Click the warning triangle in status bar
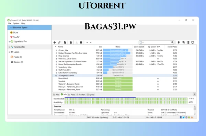The height and width of the screenshot is (136, 206). [x=192, y=118]
